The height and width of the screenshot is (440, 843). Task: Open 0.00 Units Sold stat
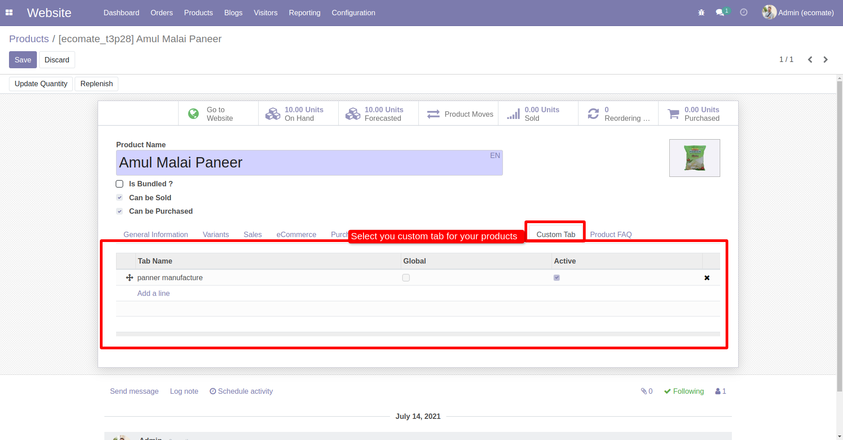[538, 114]
